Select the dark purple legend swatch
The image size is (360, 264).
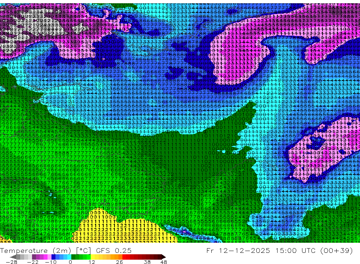point(34,257)
